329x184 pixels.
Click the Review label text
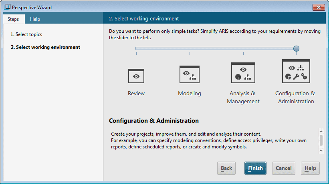tap(136, 93)
